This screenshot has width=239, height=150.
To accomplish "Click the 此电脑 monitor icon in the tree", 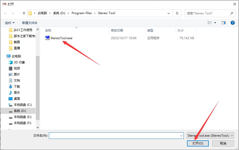I will [9, 56].
